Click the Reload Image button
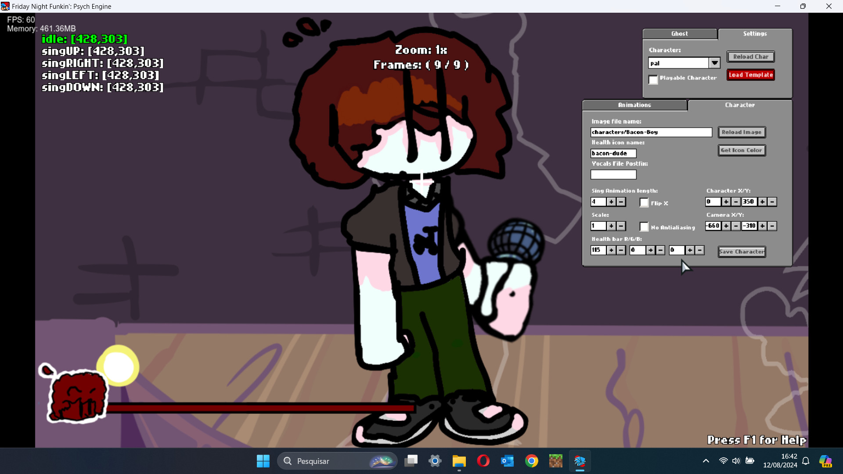The height and width of the screenshot is (474, 843). point(742,132)
